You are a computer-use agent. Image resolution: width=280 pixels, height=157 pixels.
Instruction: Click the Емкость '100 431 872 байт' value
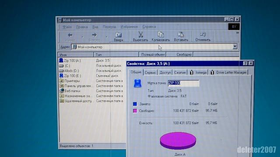(185, 123)
